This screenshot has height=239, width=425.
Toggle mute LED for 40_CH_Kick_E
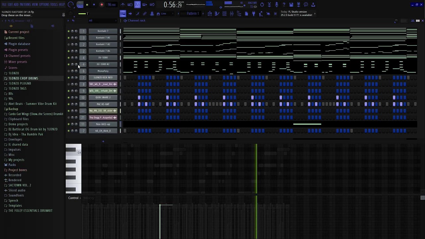69,131
